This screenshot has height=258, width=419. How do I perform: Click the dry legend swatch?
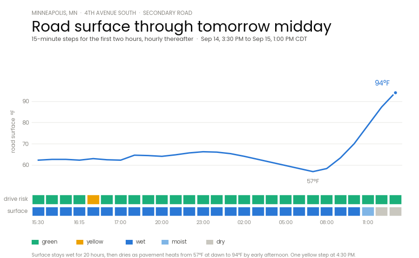tap(210, 242)
